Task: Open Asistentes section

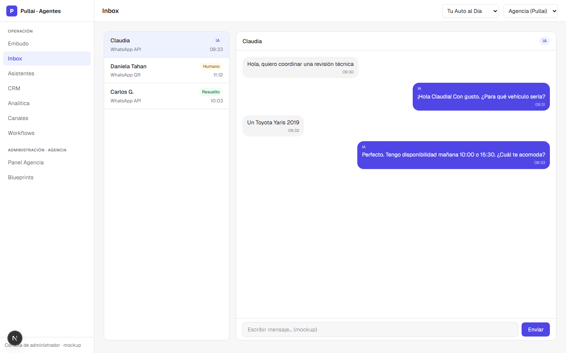Action: click(47, 73)
